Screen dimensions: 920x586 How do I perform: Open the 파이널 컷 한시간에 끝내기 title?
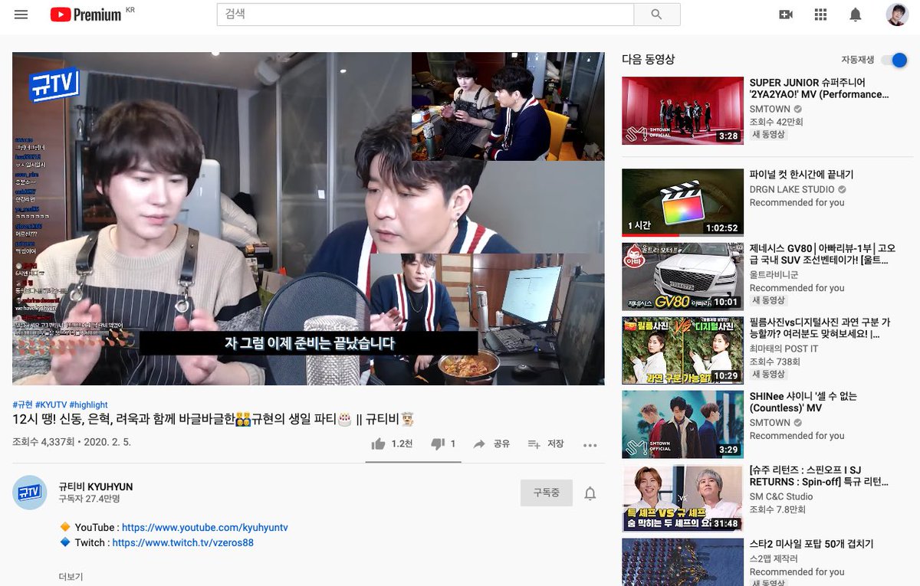[x=801, y=175]
